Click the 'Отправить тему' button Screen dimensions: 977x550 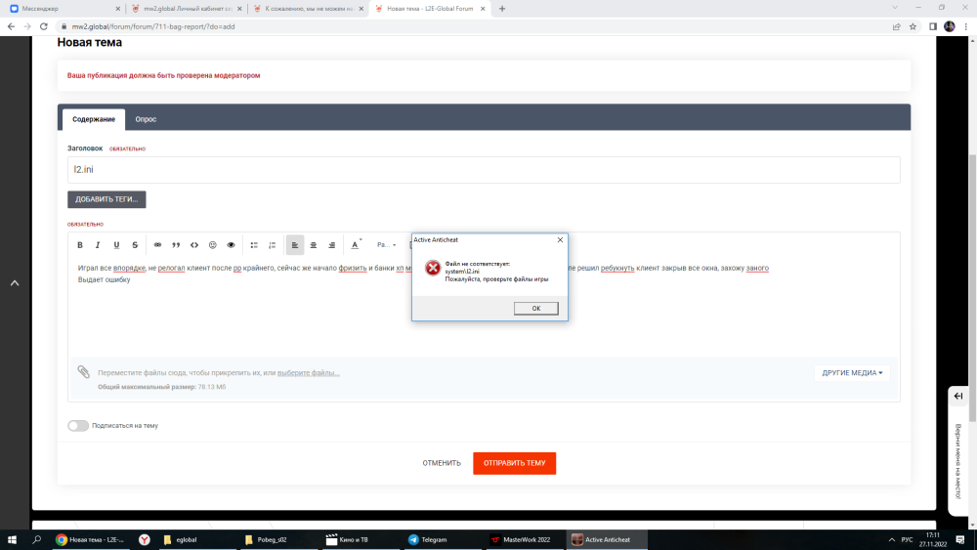514,463
